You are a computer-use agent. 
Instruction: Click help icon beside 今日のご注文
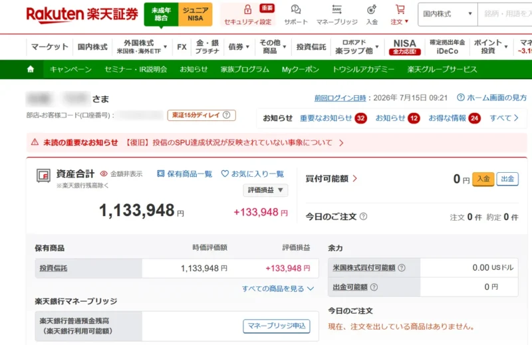click(363, 216)
